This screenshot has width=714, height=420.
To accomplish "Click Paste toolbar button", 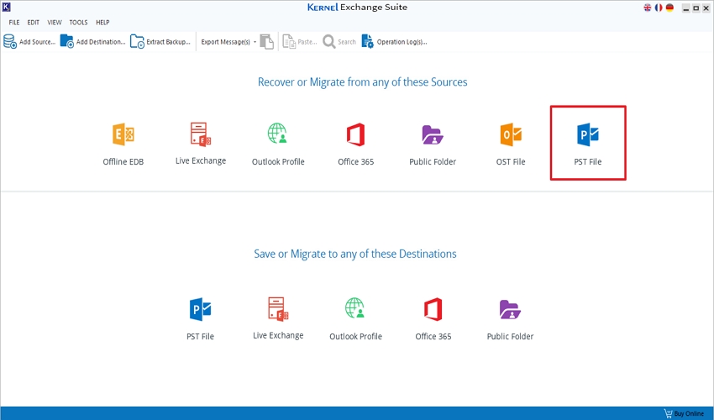I will (300, 41).
